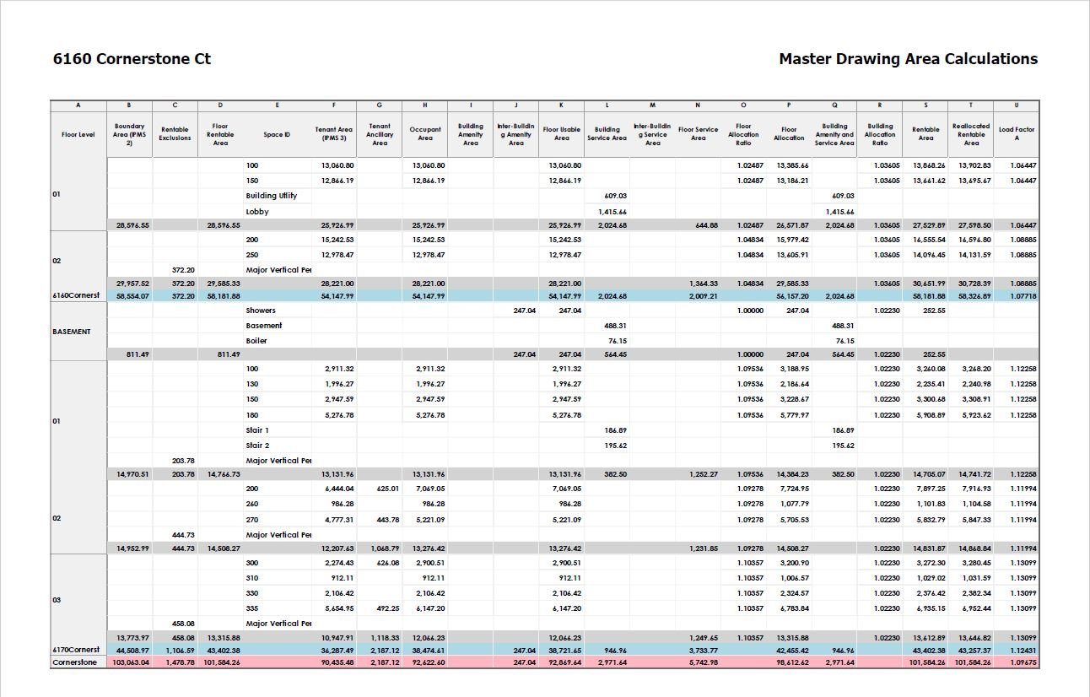The width and height of the screenshot is (1090, 697).
Task: Click the "Space ID" column header
Action: coord(277,133)
